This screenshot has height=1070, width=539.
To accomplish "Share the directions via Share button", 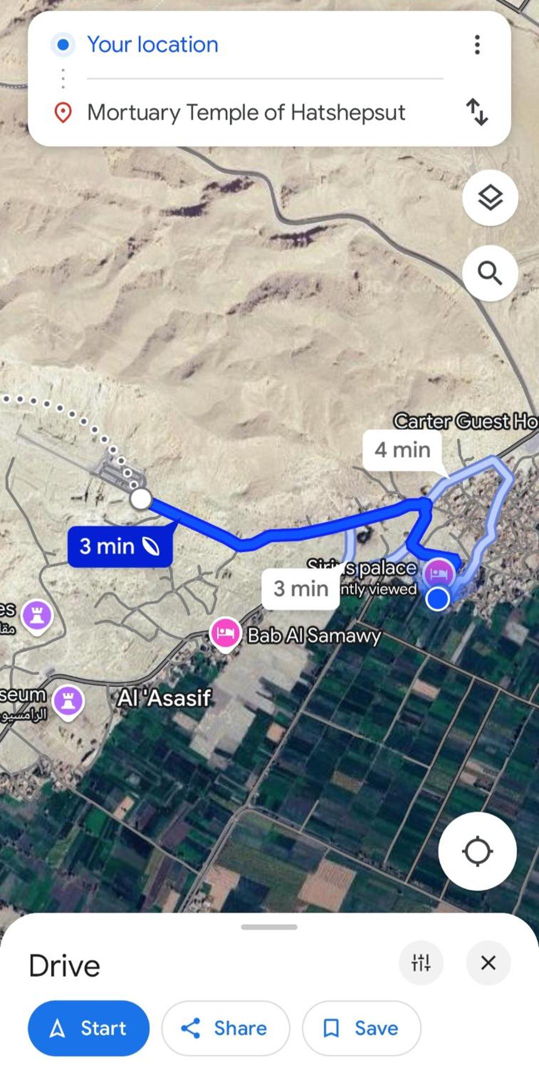I will point(225,1028).
